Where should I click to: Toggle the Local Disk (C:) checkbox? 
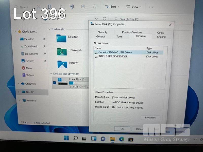[54, 83]
